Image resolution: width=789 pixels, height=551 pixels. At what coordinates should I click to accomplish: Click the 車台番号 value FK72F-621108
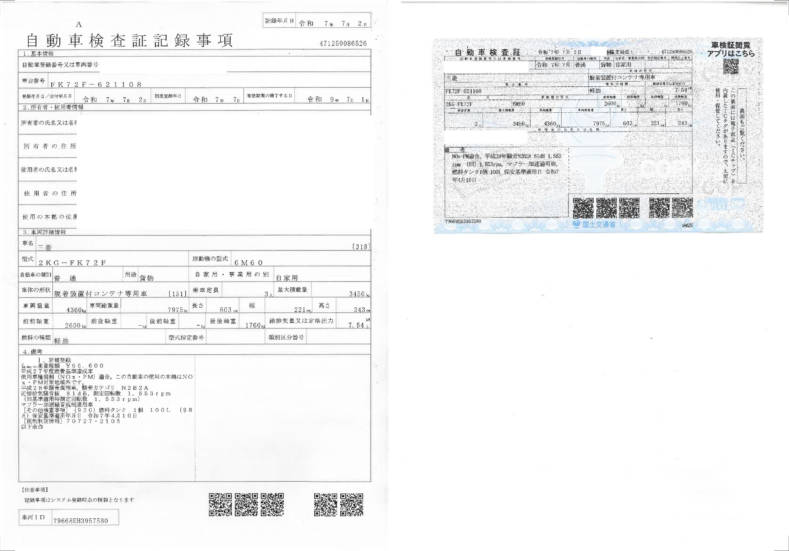(x=96, y=84)
